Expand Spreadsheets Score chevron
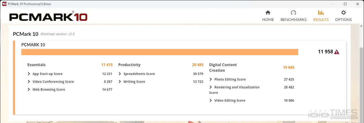 point(120,74)
